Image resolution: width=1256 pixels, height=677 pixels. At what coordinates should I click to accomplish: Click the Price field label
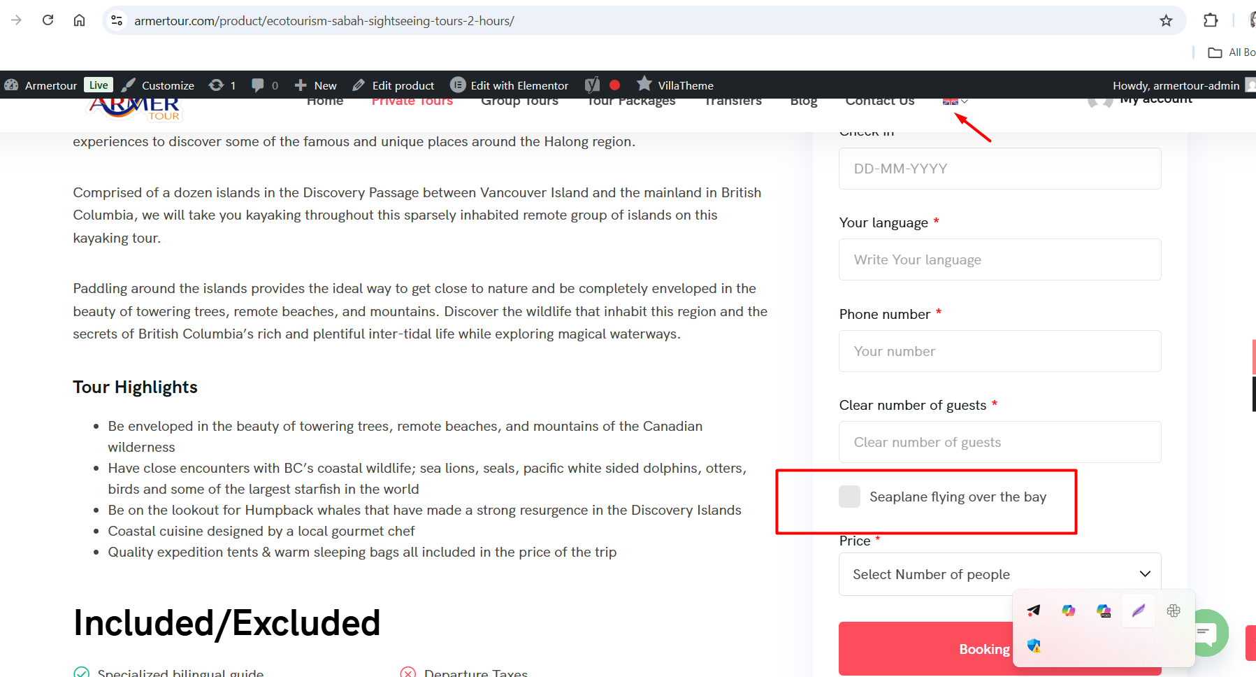[x=855, y=541]
